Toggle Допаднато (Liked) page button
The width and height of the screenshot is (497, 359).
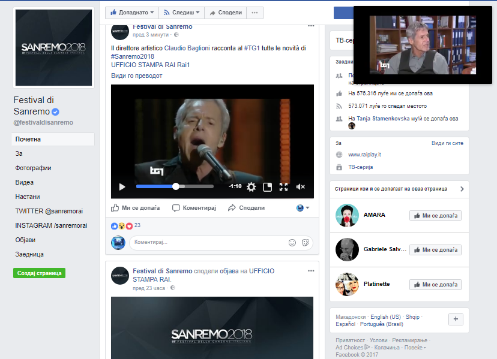click(x=131, y=13)
